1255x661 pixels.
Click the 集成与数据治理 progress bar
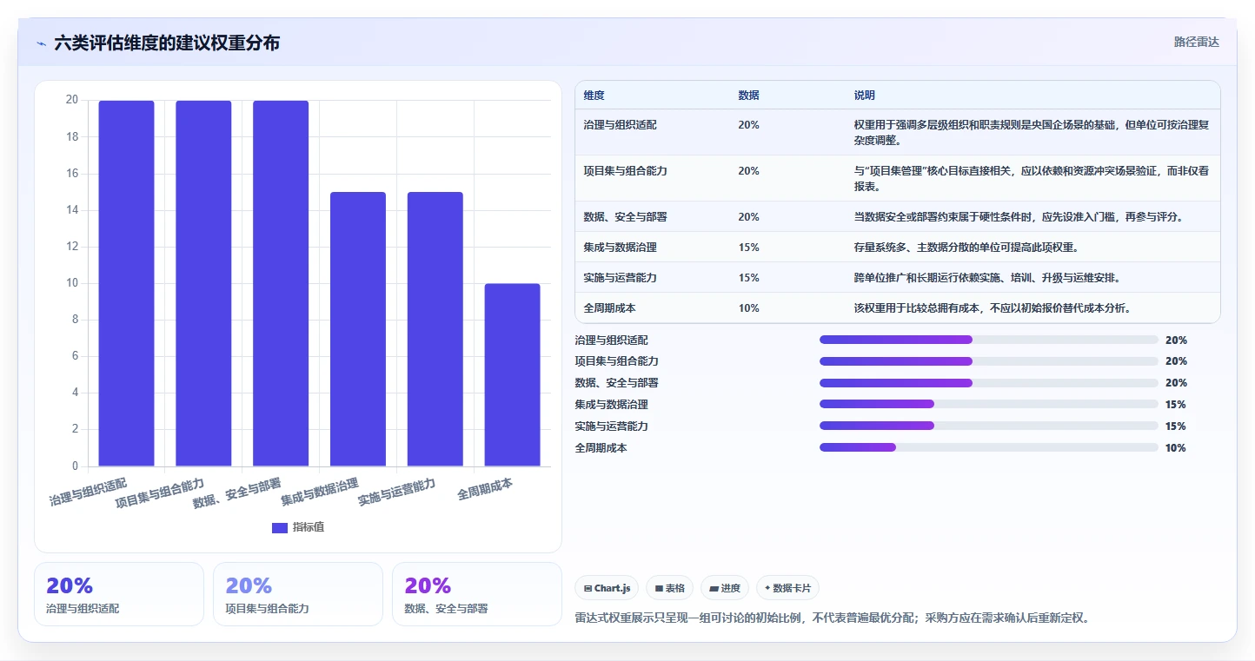coord(989,404)
